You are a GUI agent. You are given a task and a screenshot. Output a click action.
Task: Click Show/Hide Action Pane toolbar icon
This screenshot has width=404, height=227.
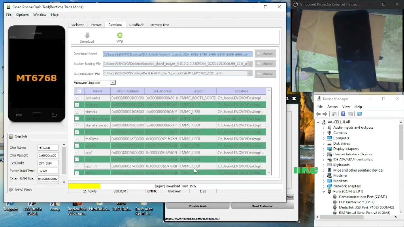pyautogui.click(x=350, y=114)
